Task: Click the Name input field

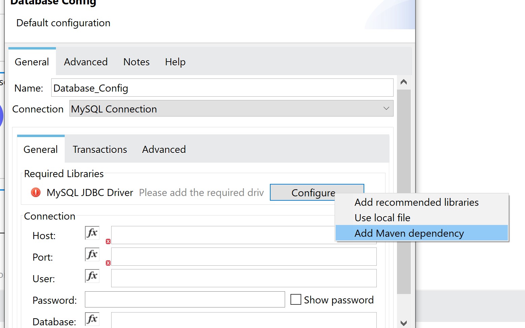Action: 222,88
